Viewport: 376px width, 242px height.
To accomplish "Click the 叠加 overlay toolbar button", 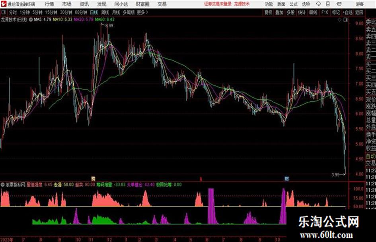I will point(279,12).
